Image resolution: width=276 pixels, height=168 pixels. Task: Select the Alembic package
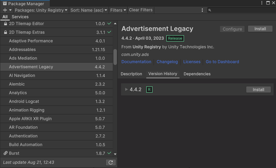[x=56, y=84]
